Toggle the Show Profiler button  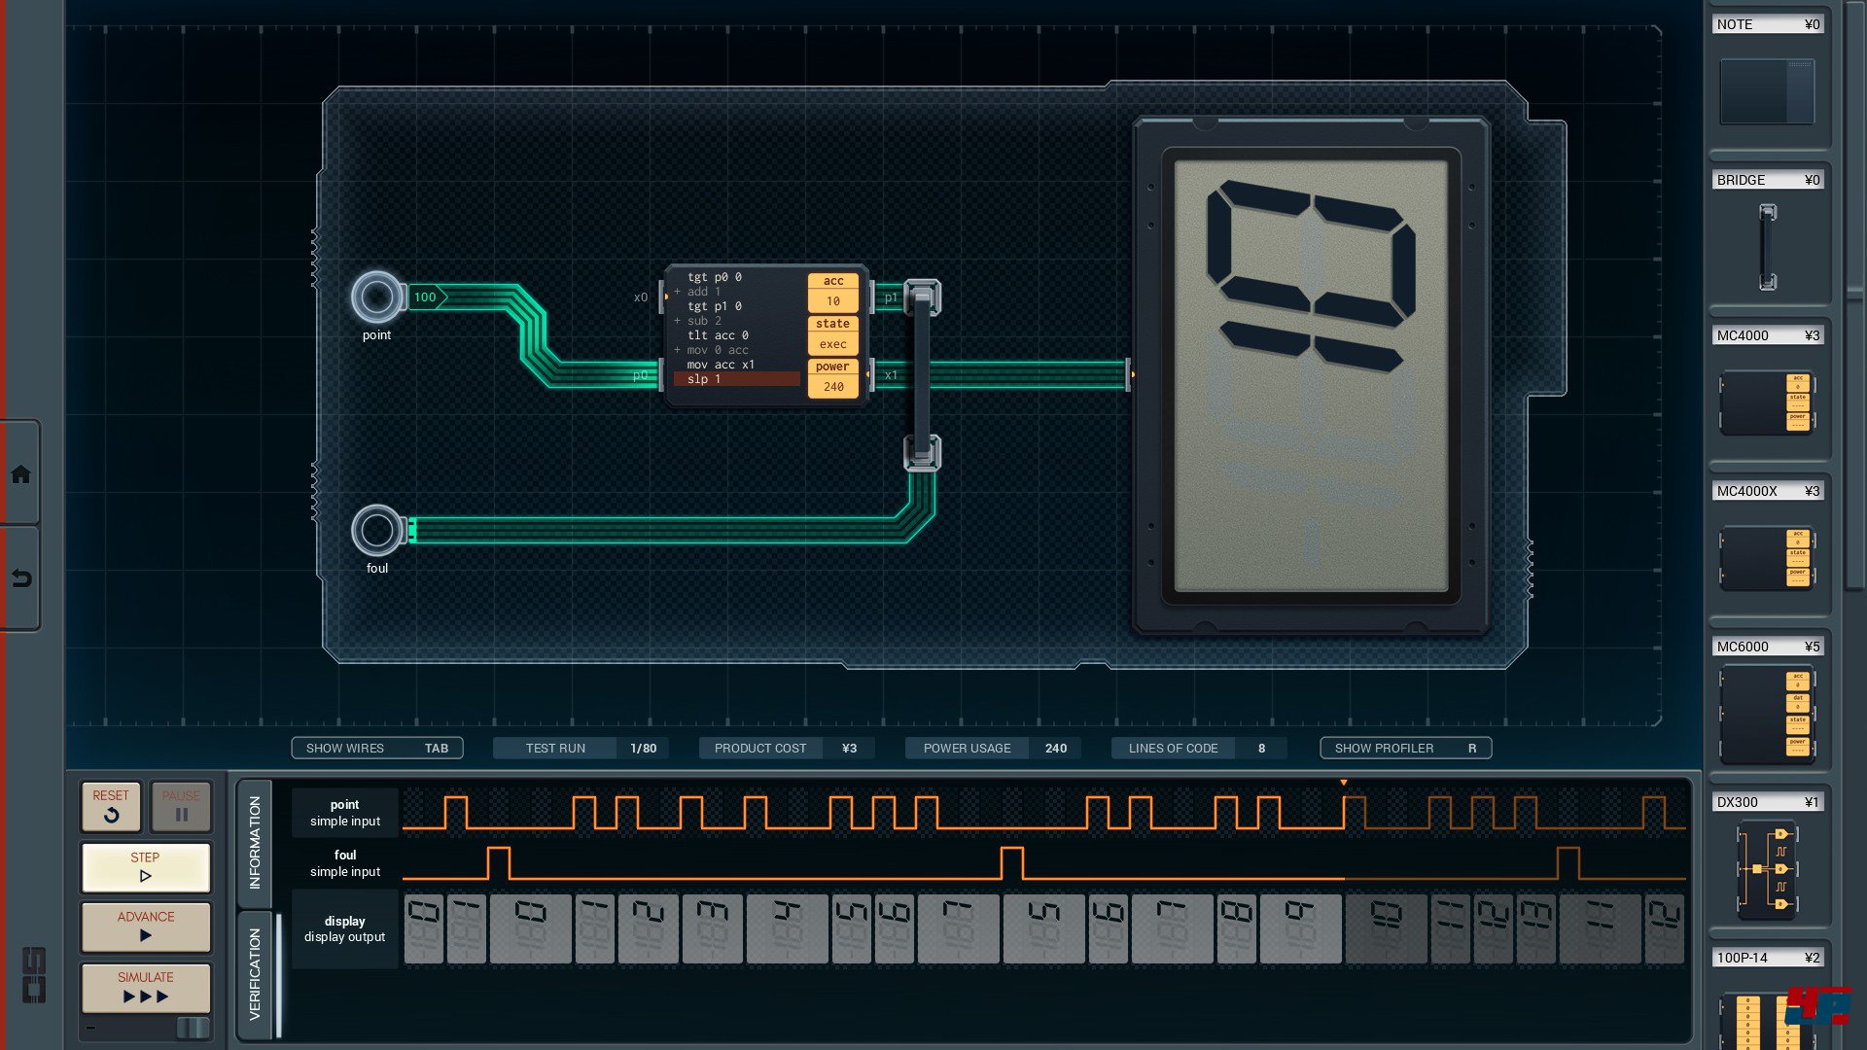click(1404, 748)
